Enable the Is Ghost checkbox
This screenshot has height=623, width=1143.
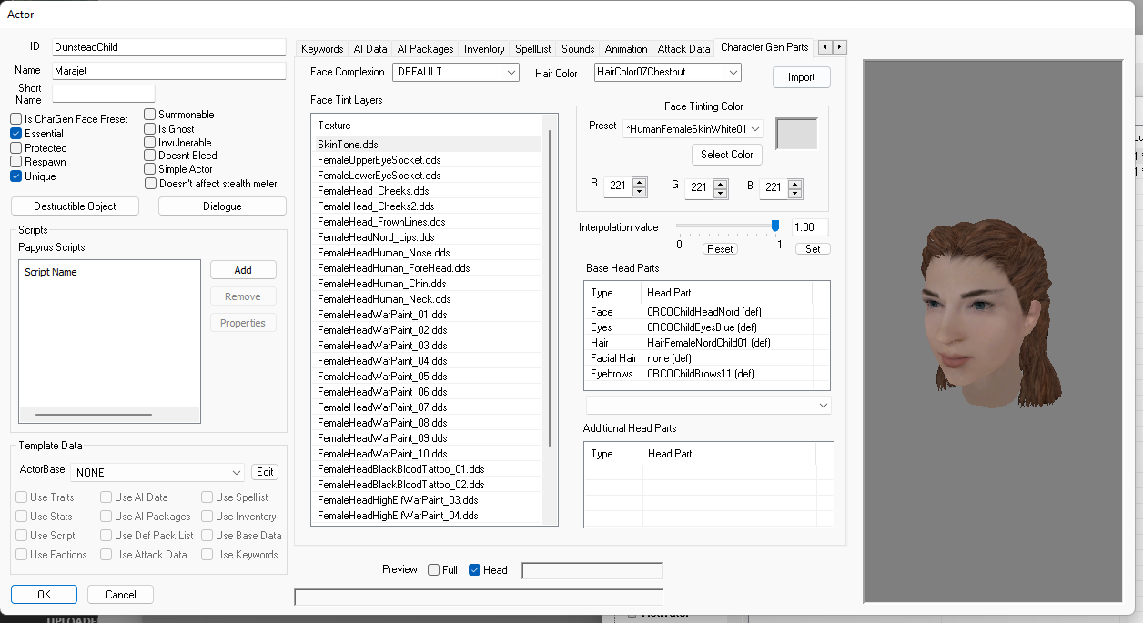[x=150, y=129]
